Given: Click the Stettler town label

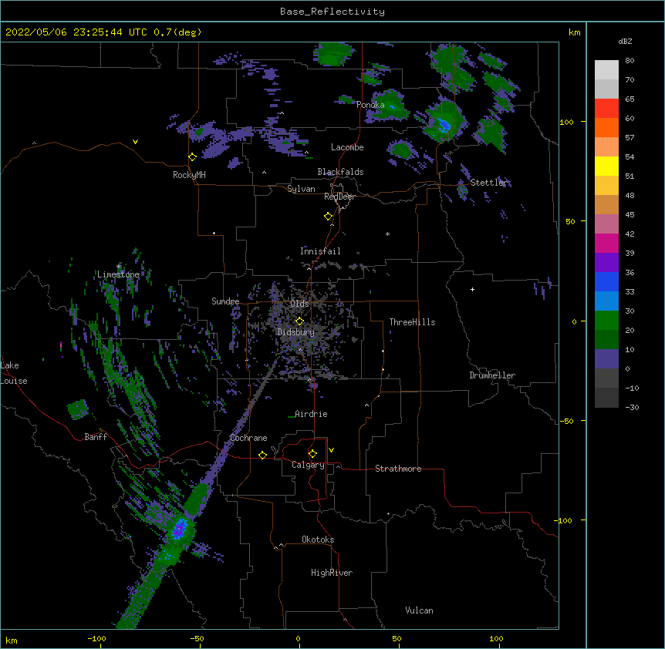Looking at the screenshot, I should click(x=489, y=183).
